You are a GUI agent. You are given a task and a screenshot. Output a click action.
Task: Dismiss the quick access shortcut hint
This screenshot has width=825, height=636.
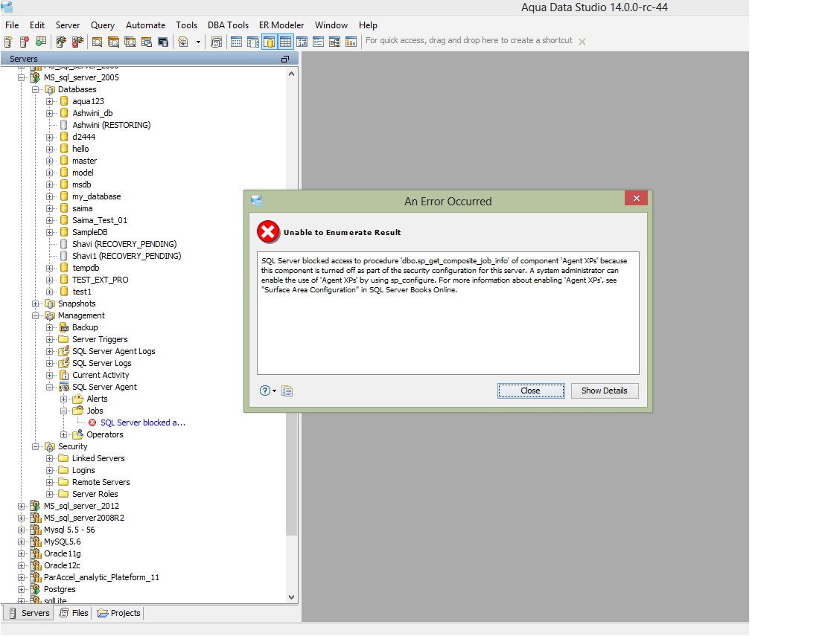(582, 42)
